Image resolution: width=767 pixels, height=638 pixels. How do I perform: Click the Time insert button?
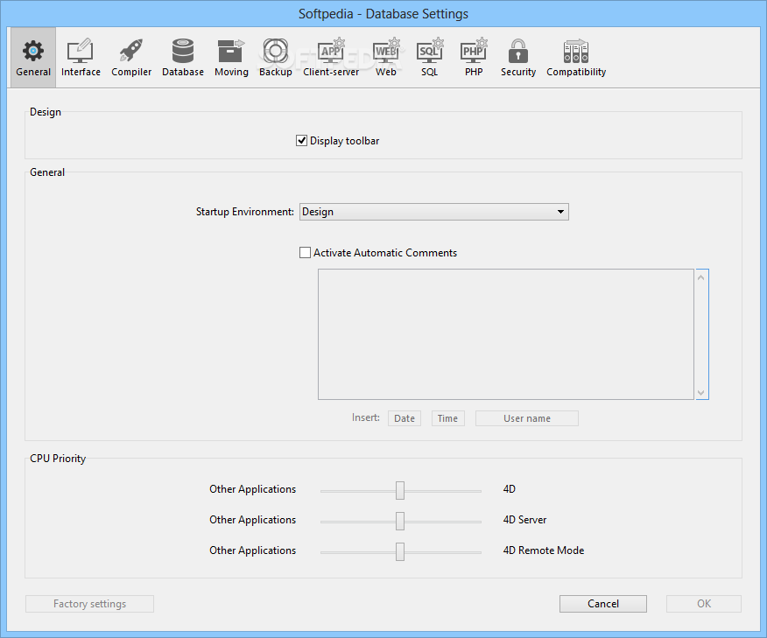pyautogui.click(x=447, y=418)
